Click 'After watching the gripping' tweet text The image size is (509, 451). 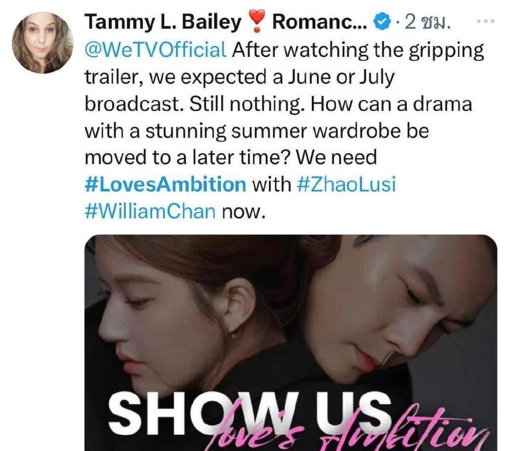click(358, 50)
